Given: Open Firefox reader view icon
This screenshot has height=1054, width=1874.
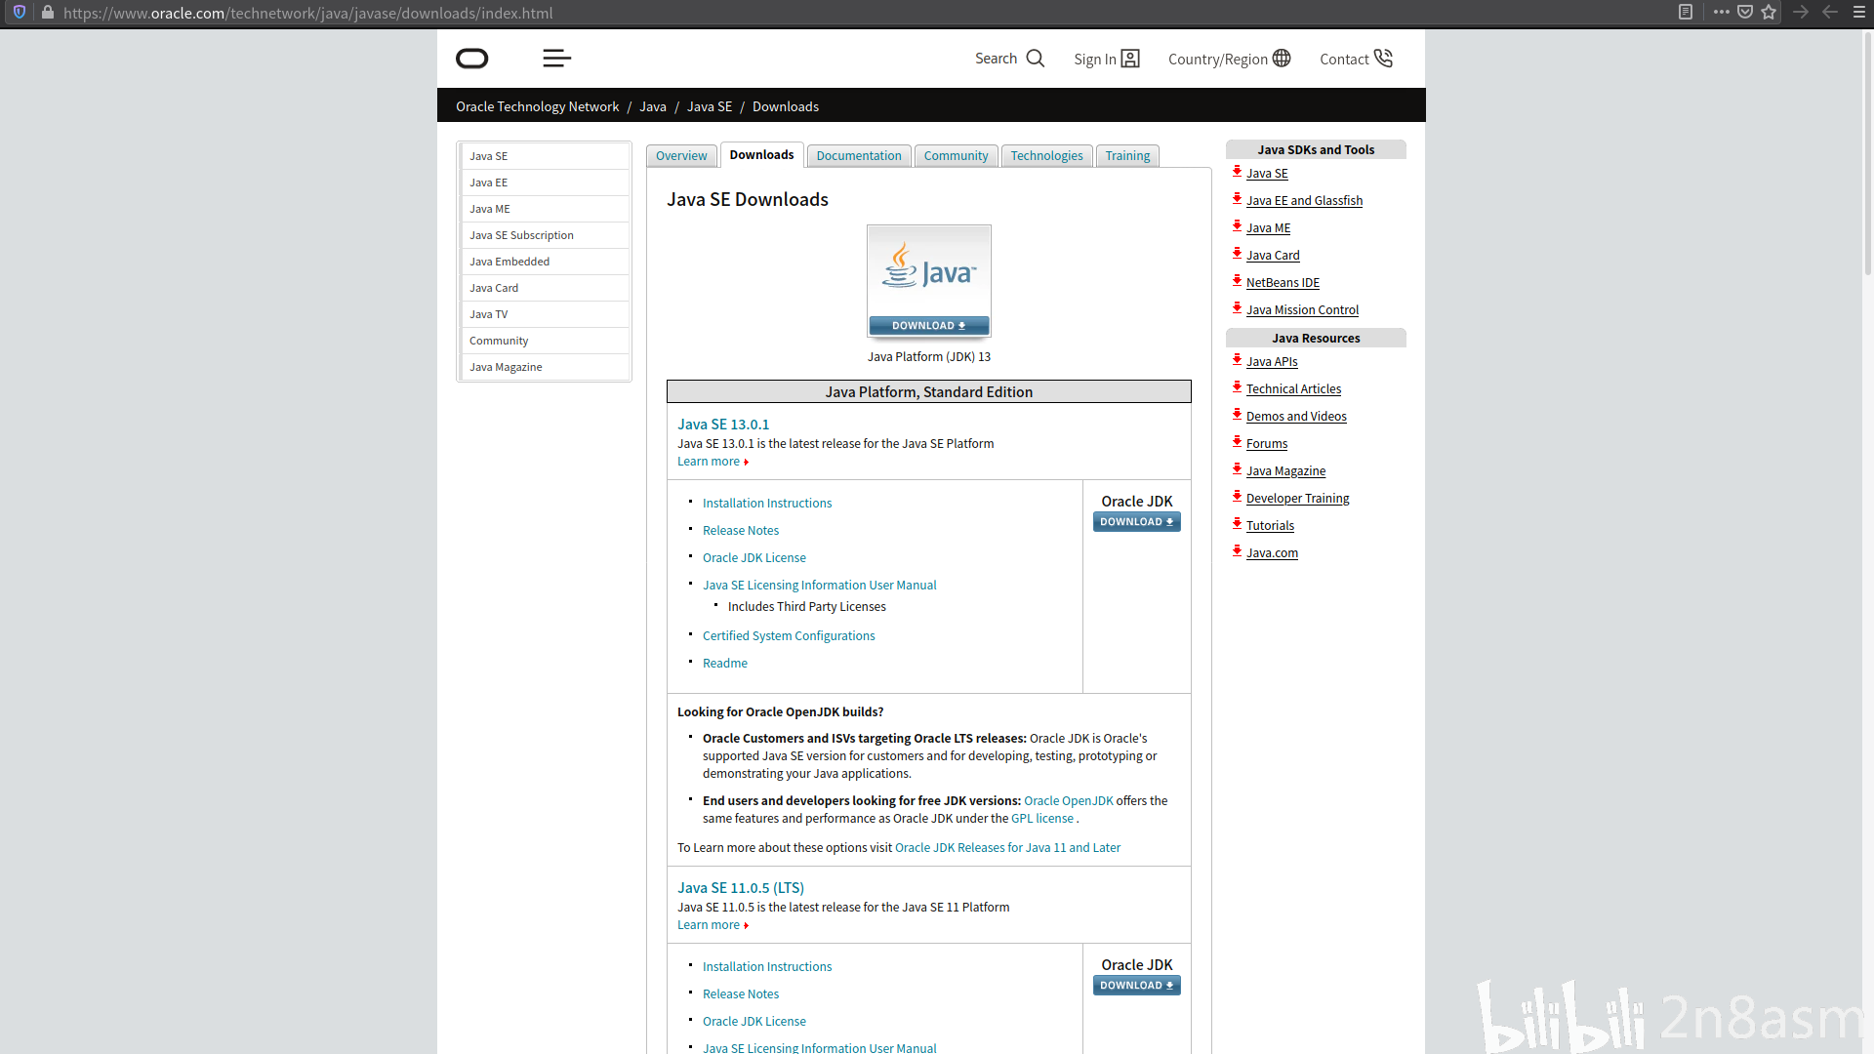Looking at the screenshot, I should (x=1685, y=13).
